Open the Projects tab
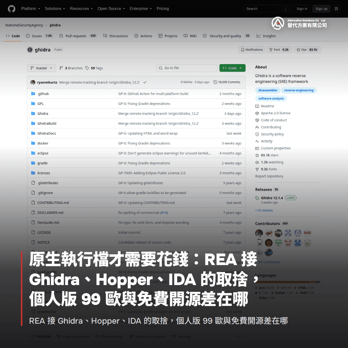Screen dimensions: 348x348 click(168, 36)
